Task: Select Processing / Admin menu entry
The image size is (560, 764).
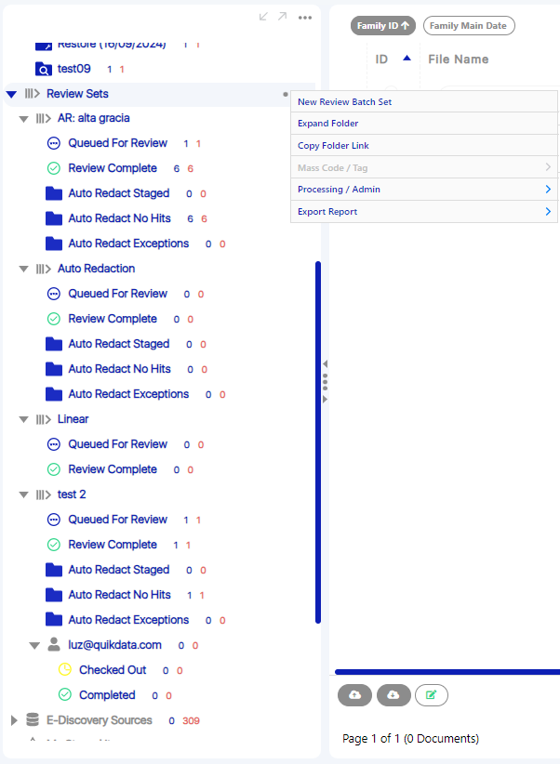Action: (x=424, y=189)
